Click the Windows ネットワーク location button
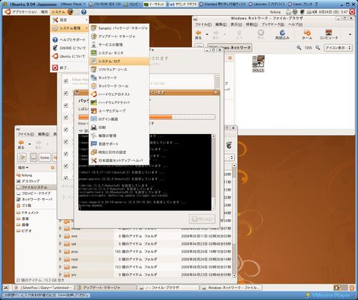 pos(230,48)
